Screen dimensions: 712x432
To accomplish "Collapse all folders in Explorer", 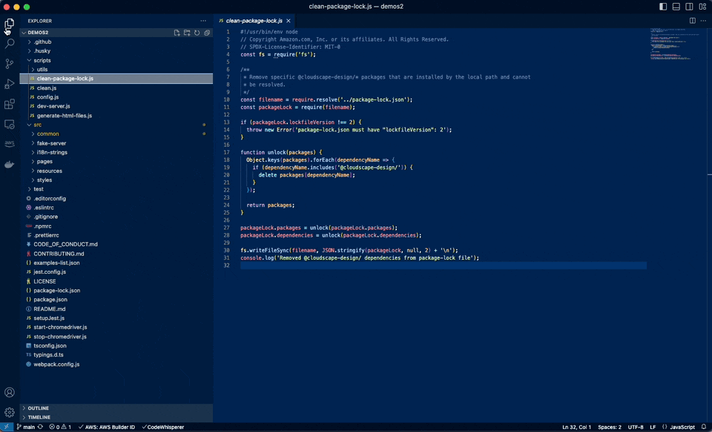I will pyautogui.click(x=207, y=33).
